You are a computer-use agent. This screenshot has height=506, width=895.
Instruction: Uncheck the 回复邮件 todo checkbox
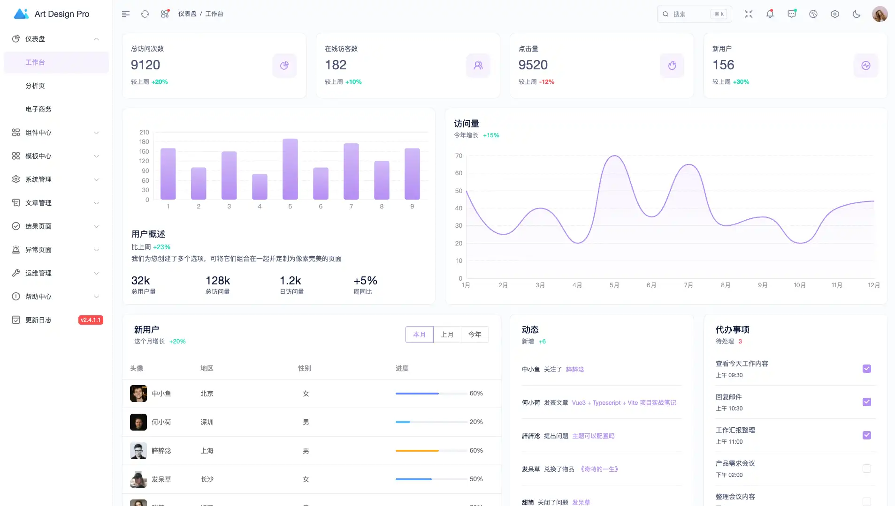click(867, 402)
